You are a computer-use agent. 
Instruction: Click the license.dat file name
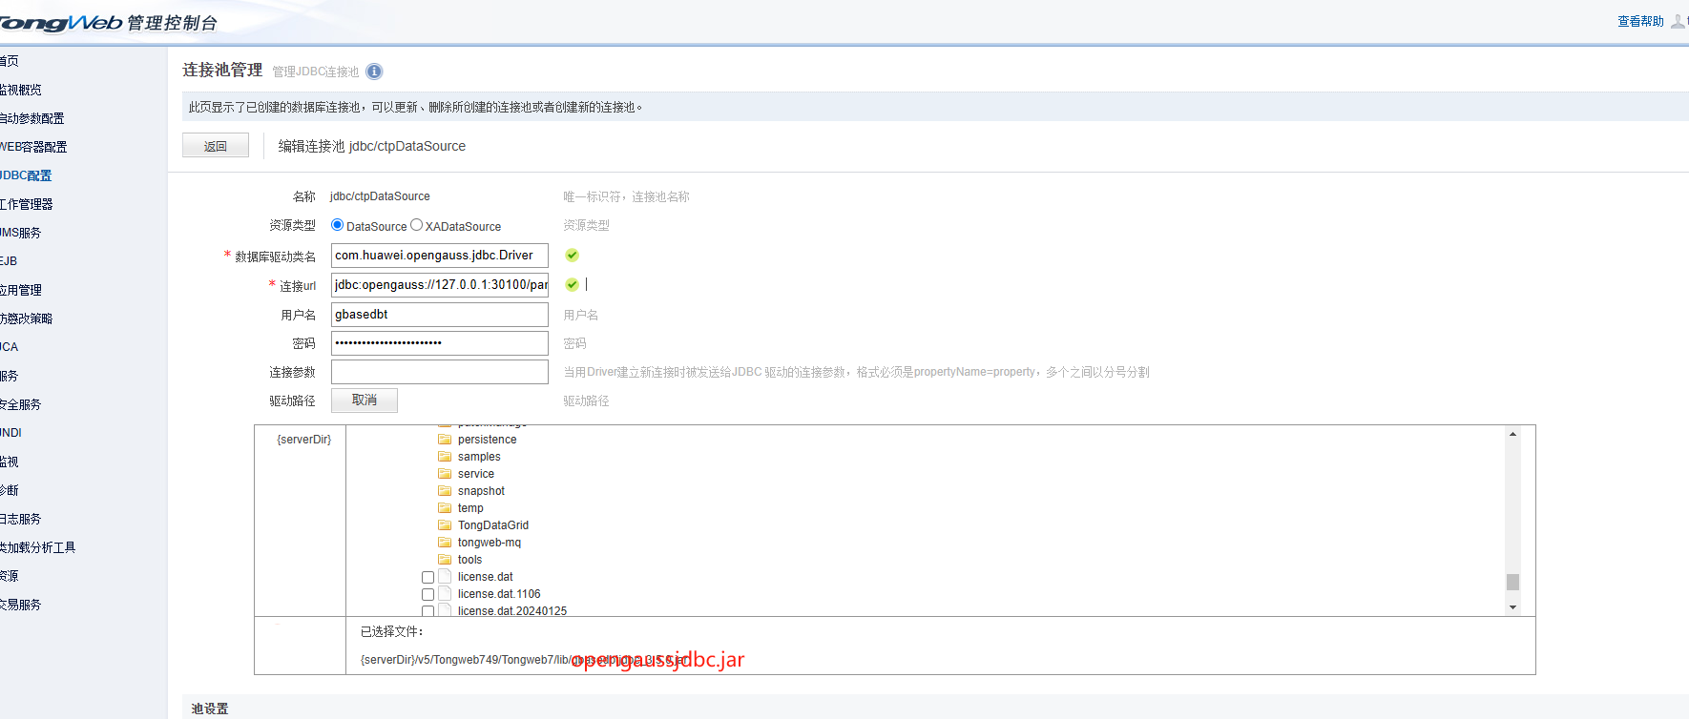[x=486, y=577]
